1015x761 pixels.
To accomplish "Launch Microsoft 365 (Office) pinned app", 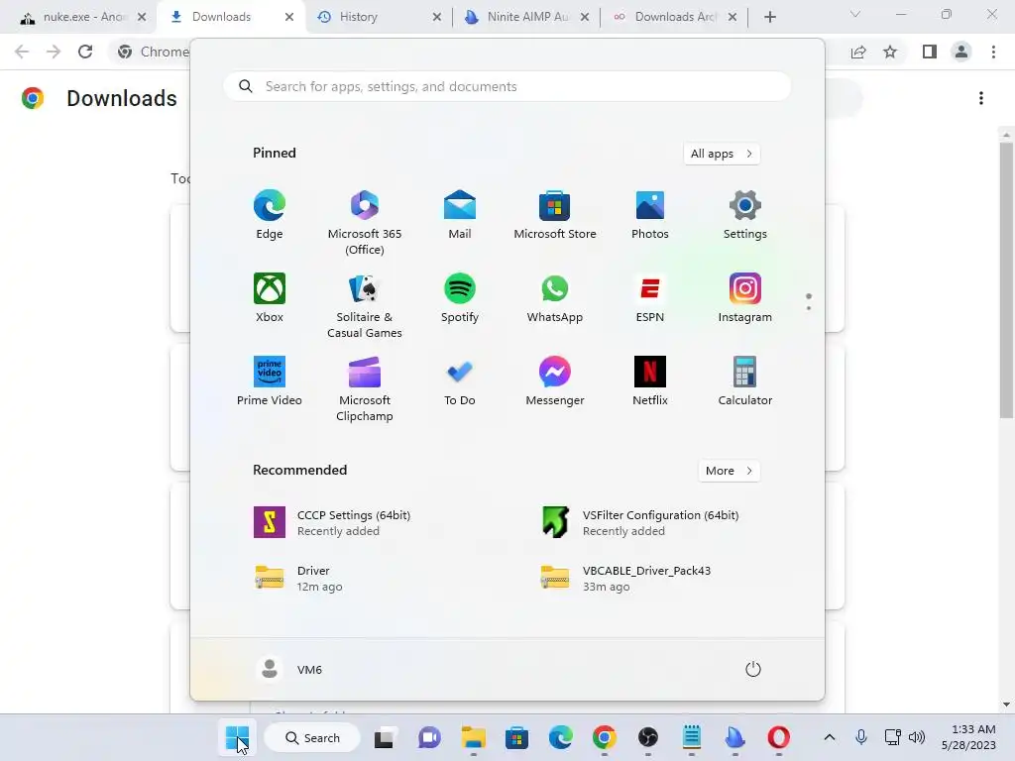I will tap(365, 223).
